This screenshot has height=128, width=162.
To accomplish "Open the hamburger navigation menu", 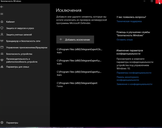I will point(2,14).
